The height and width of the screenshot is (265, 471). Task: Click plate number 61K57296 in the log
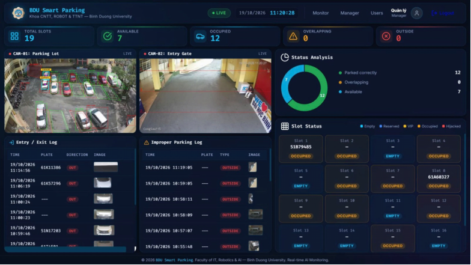[x=50, y=183]
